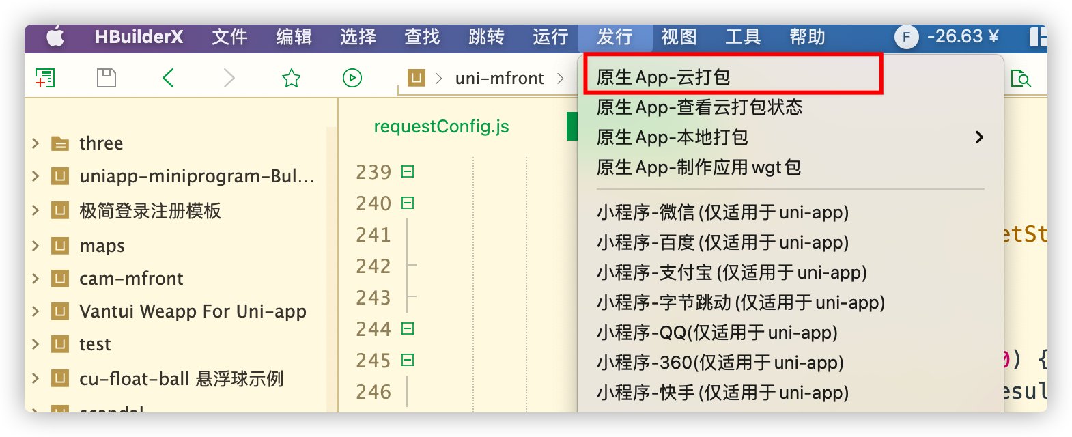
Task: Select line number 243 in gutter
Action: [373, 298]
